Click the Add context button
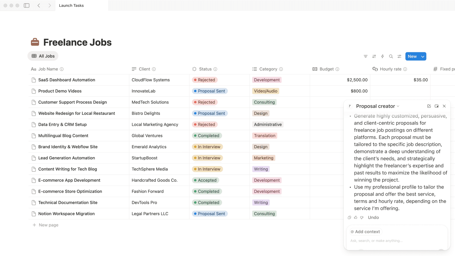The image size is (455, 256). click(365, 232)
